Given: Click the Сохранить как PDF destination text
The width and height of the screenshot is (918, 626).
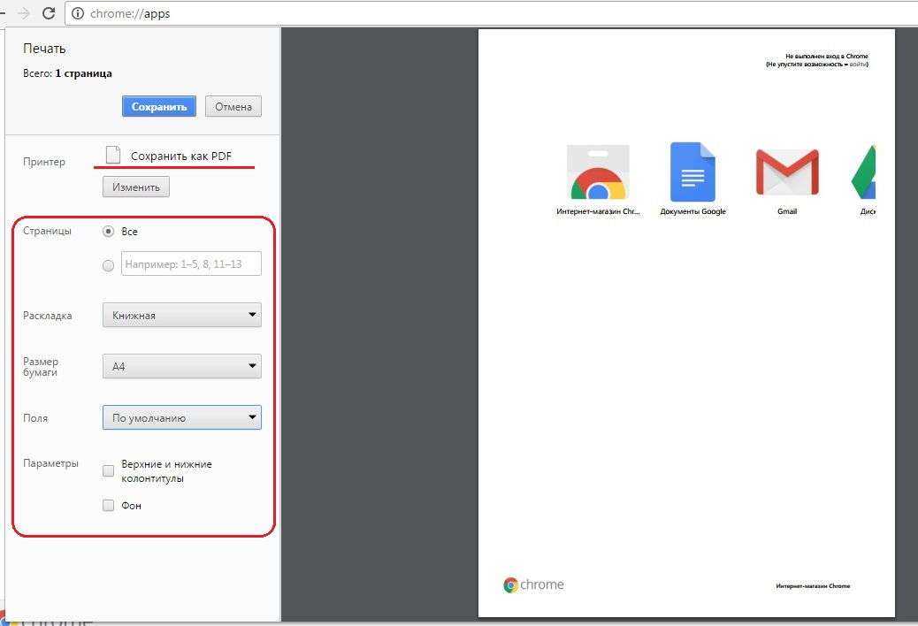Looking at the screenshot, I should click(x=181, y=156).
